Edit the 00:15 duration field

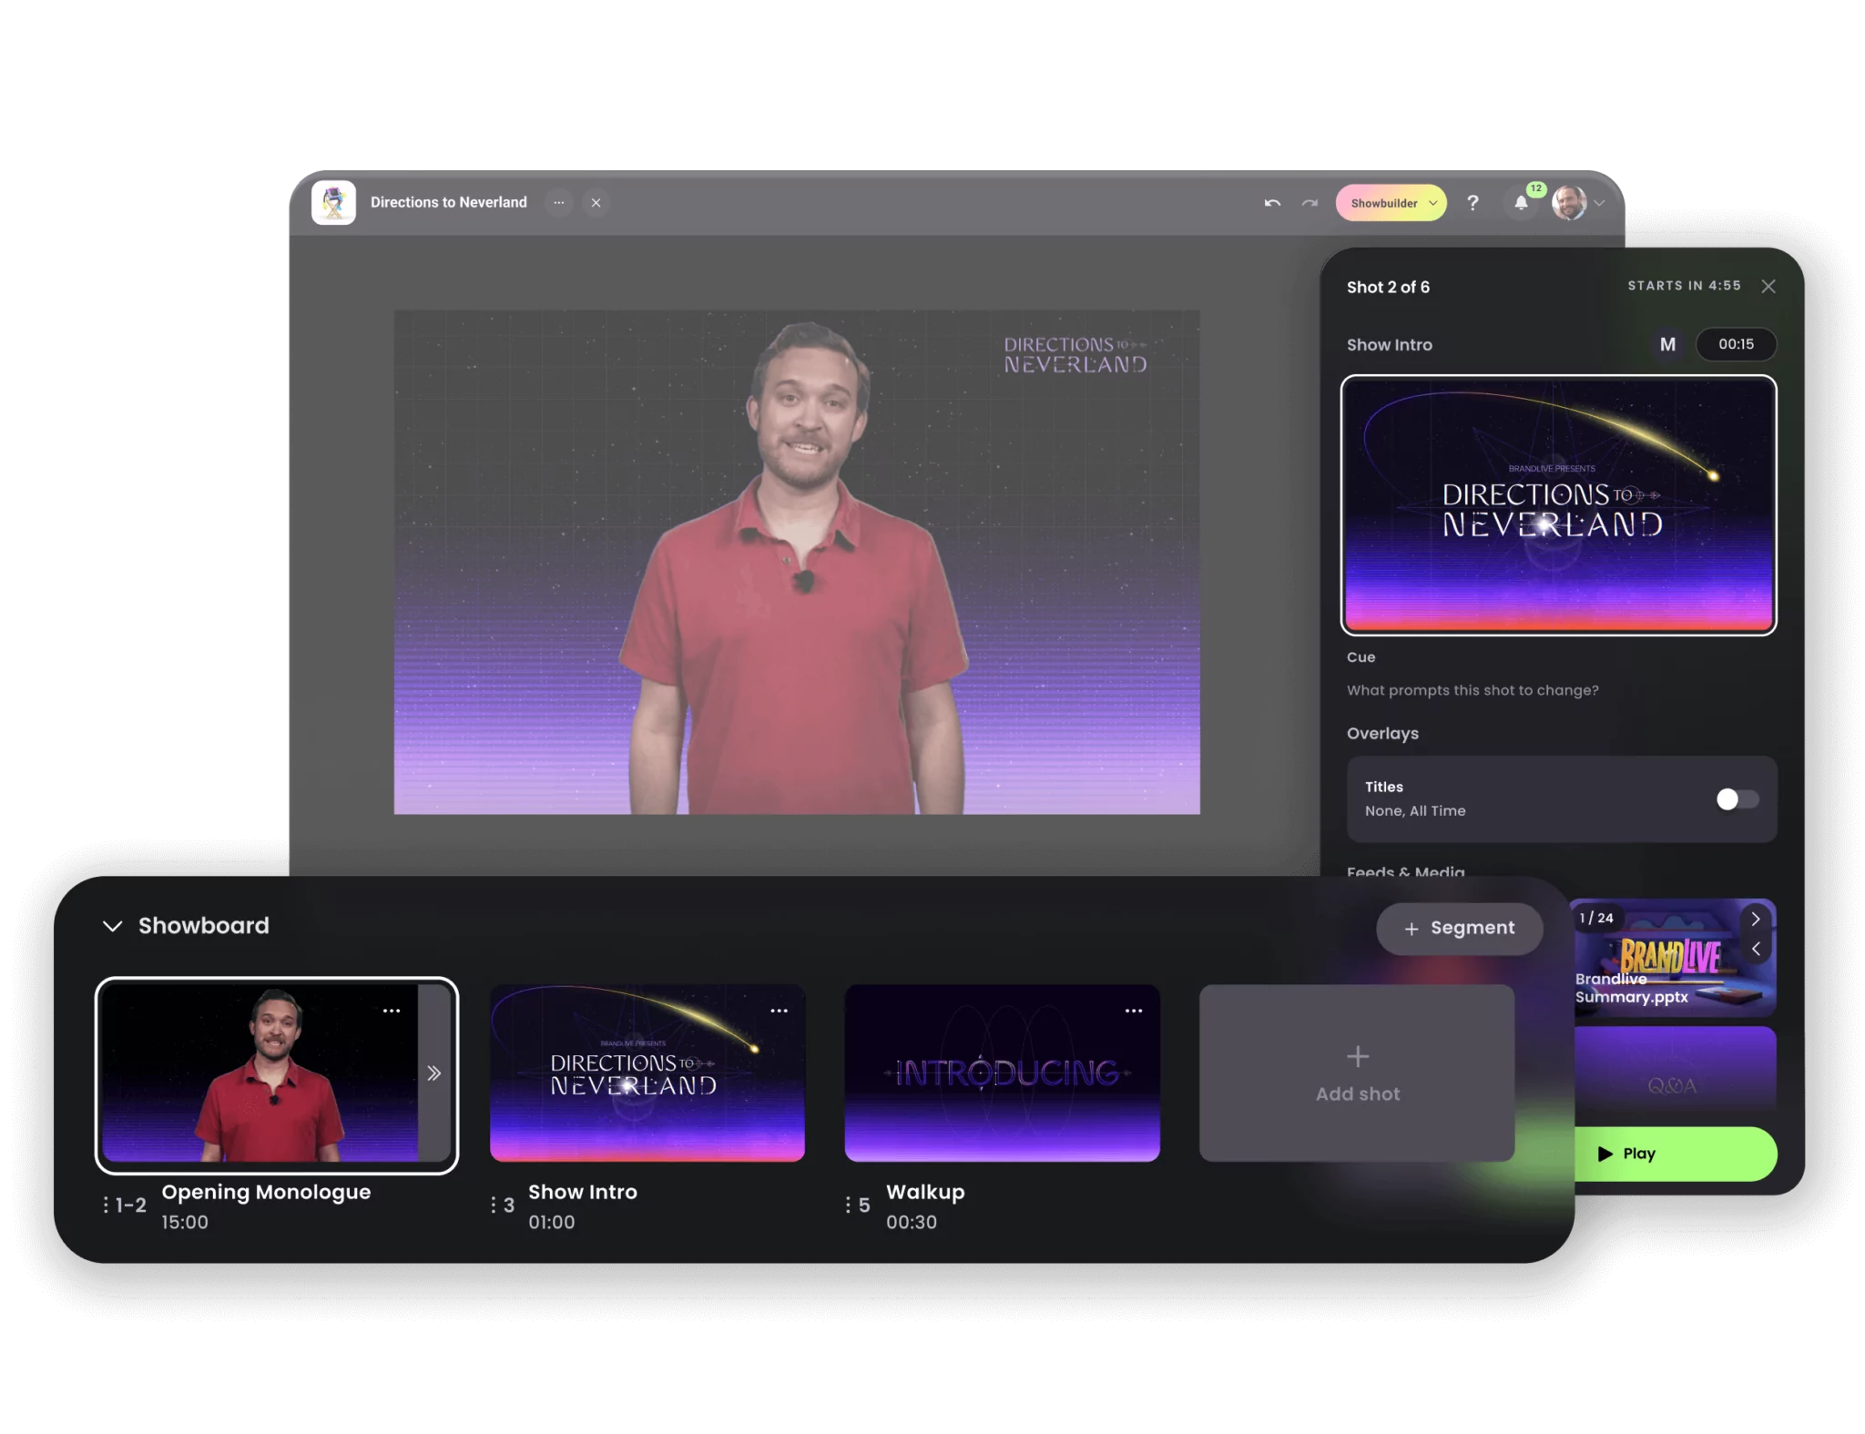(x=1736, y=344)
